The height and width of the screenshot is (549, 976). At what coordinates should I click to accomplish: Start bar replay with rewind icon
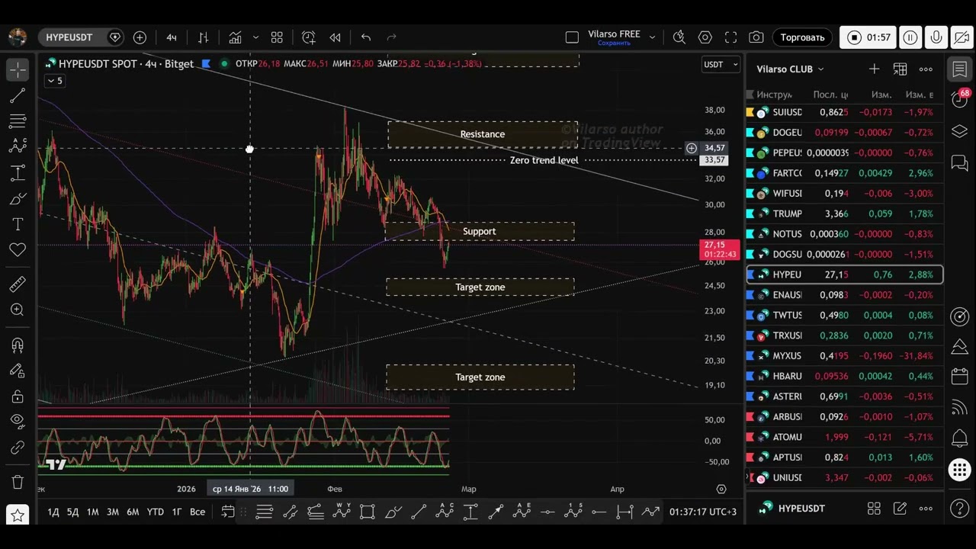click(x=335, y=37)
